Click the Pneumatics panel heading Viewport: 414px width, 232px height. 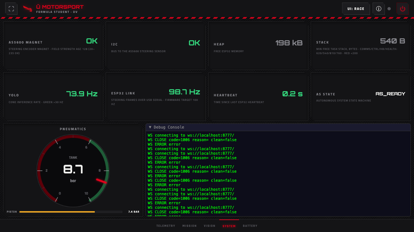pos(73,129)
